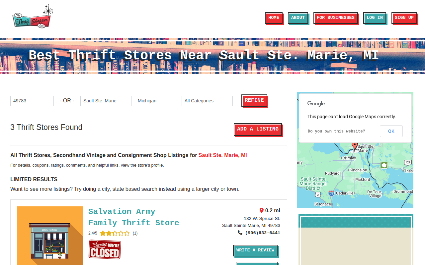Click the Route 129 shield on map

point(408,162)
